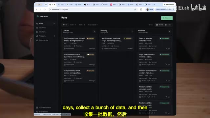This screenshot has width=210, height=118.
Task: Click the 1 worker online status
Action: tap(44, 108)
